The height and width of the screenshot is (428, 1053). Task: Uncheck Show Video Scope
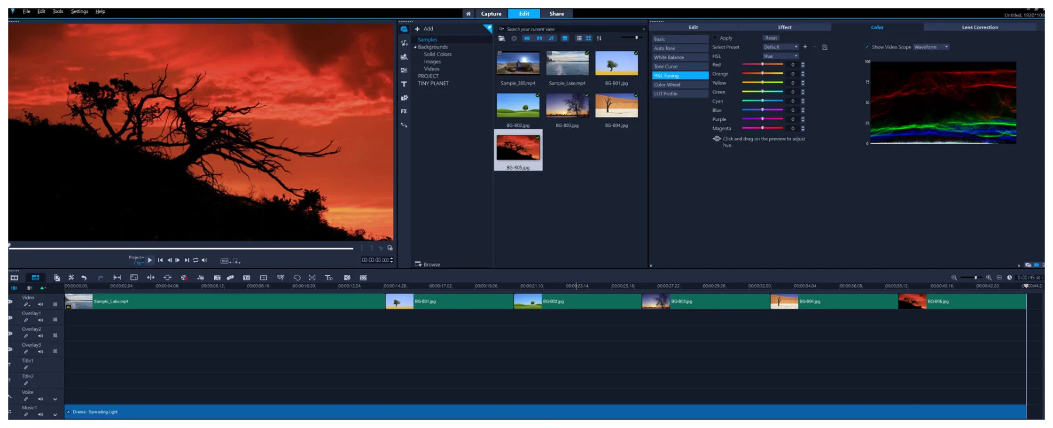[x=867, y=47]
